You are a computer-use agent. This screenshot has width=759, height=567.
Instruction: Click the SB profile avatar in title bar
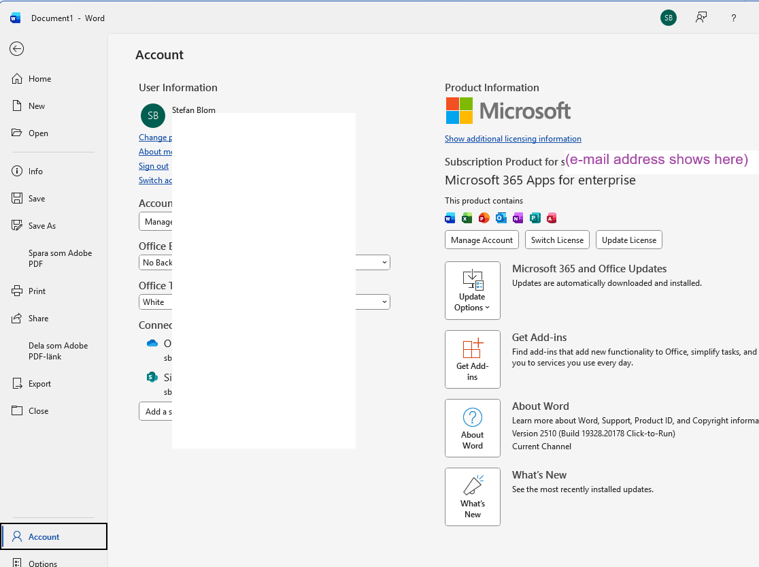click(669, 18)
